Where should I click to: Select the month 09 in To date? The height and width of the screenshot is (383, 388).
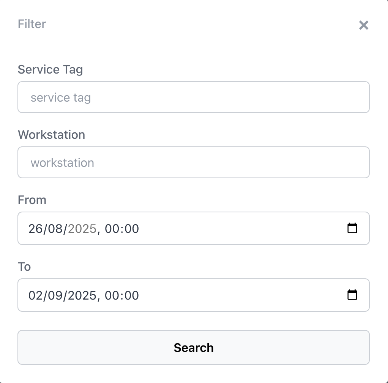[x=55, y=295]
